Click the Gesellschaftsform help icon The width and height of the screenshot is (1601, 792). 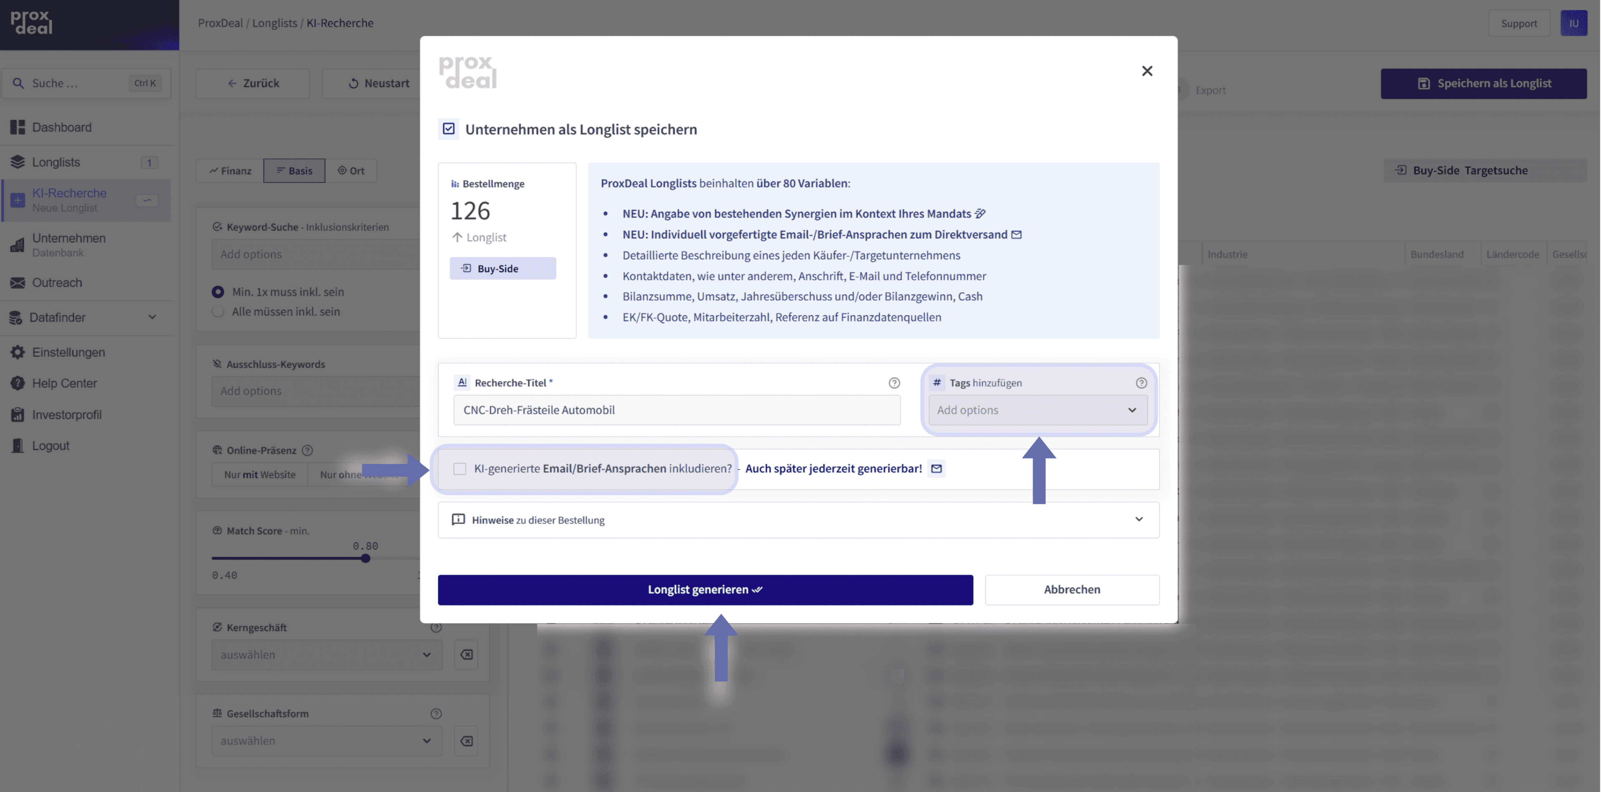click(436, 713)
